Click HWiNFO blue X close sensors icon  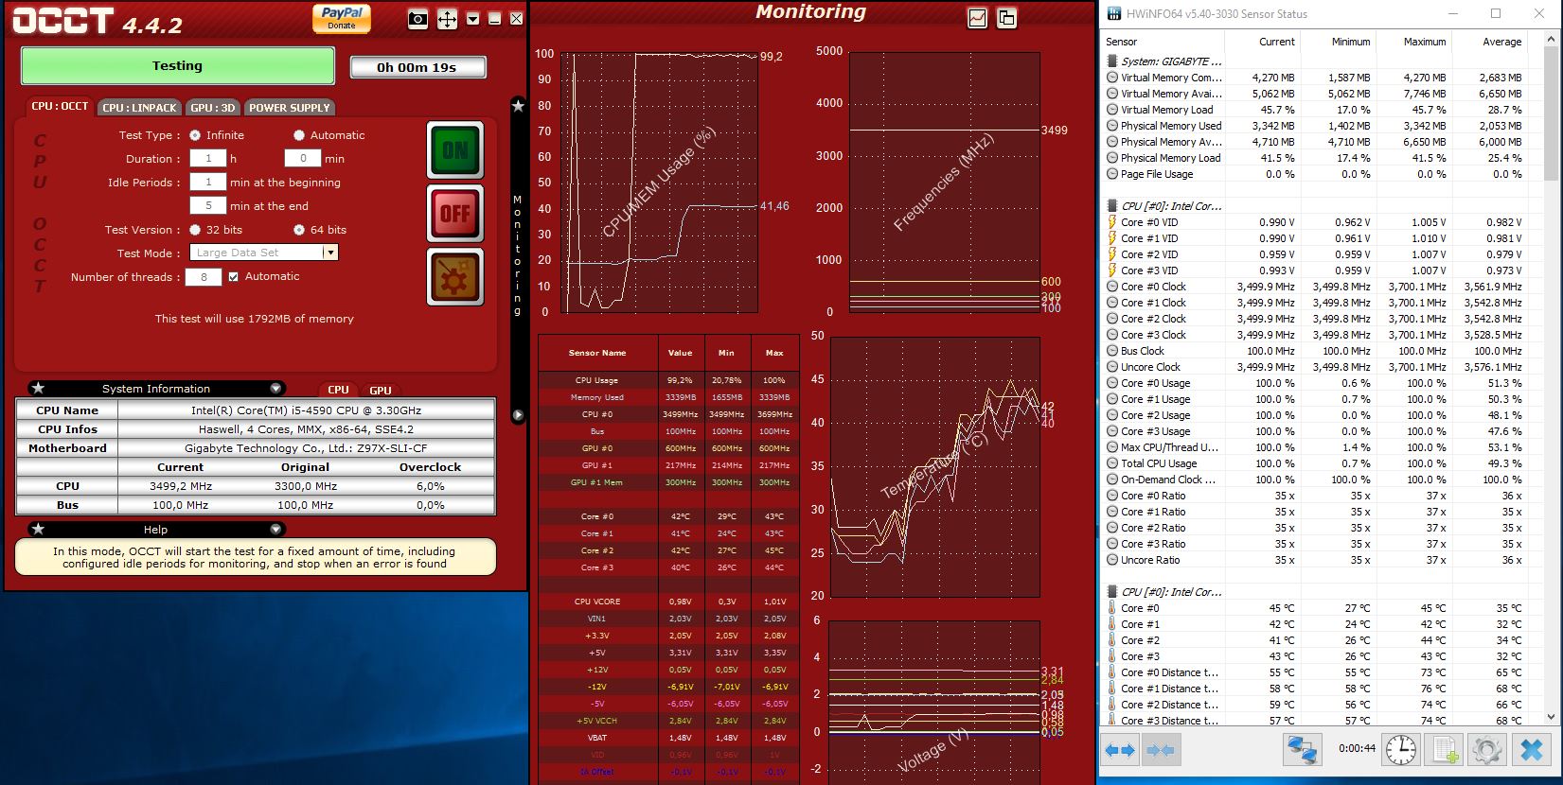click(1531, 750)
